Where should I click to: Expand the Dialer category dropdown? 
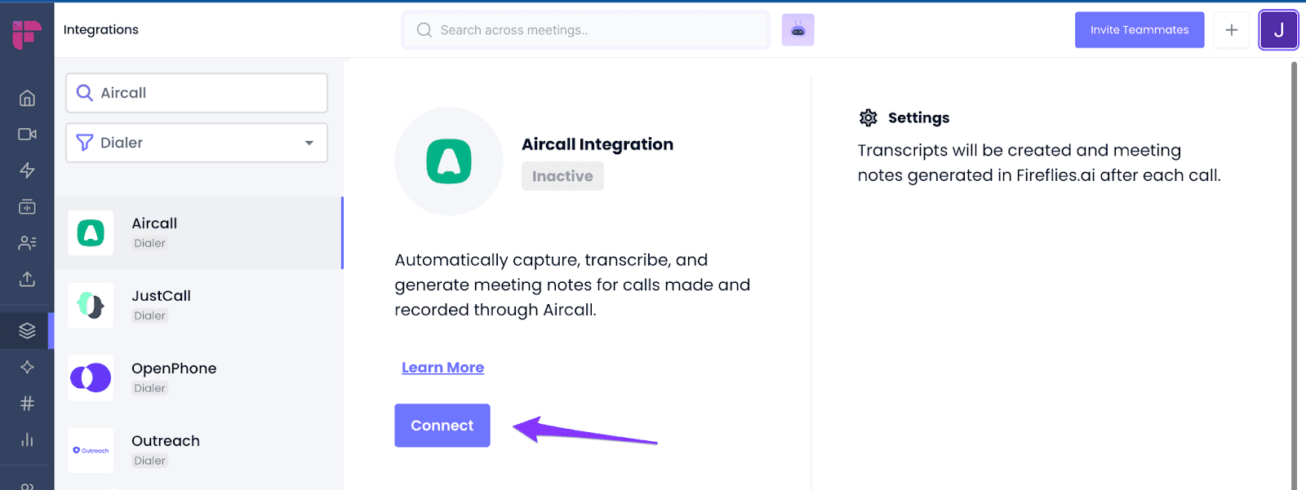197,143
